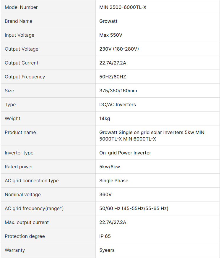
Task: Select the 5years warranty value
Action: [107, 250]
